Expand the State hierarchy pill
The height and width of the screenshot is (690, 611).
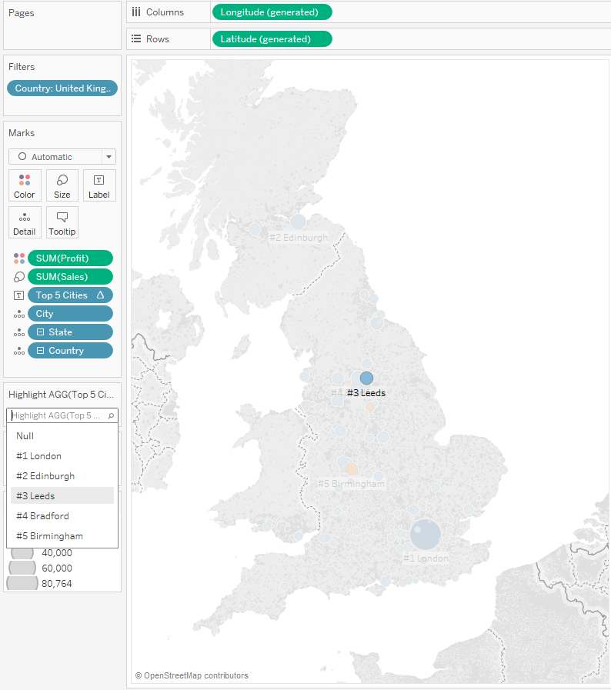pos(41,332)
